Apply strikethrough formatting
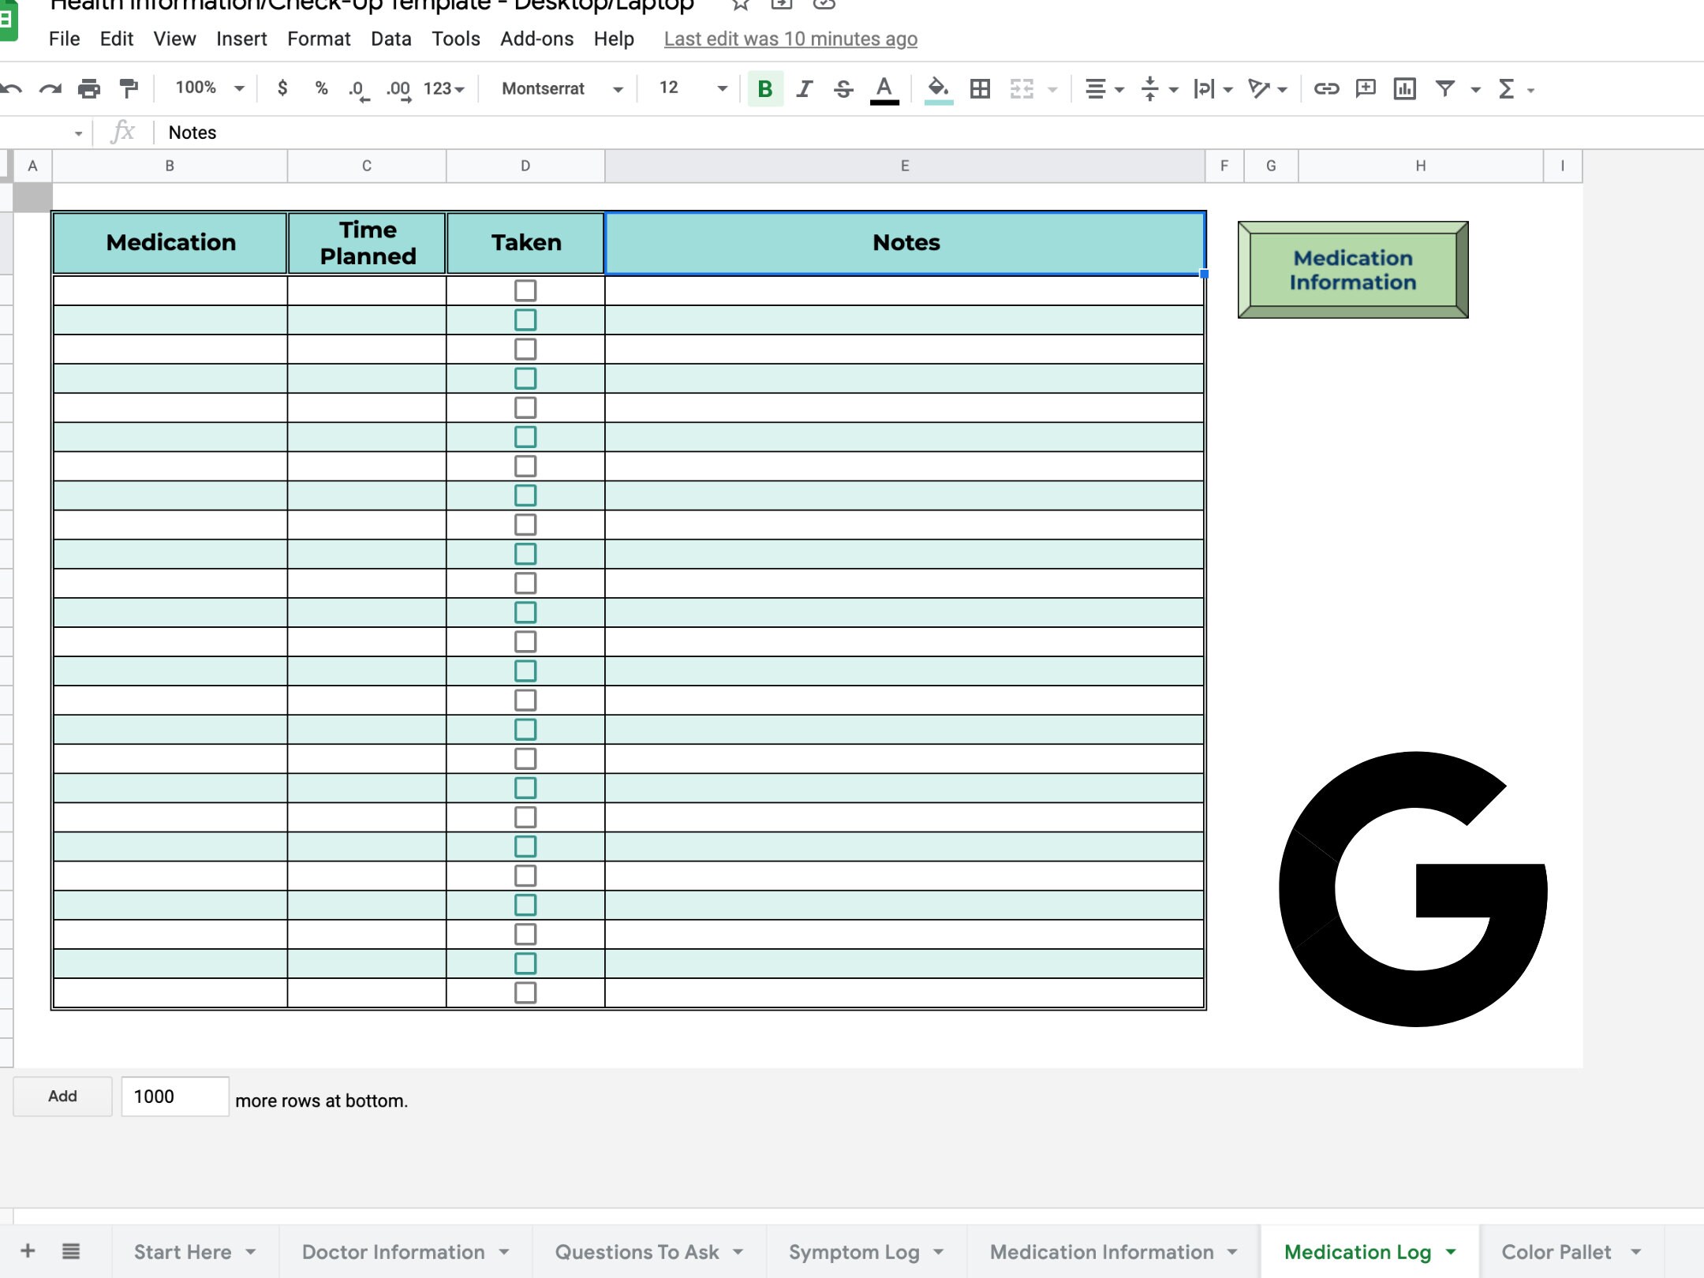The image size is (1704, 1278). coord(842,88)
